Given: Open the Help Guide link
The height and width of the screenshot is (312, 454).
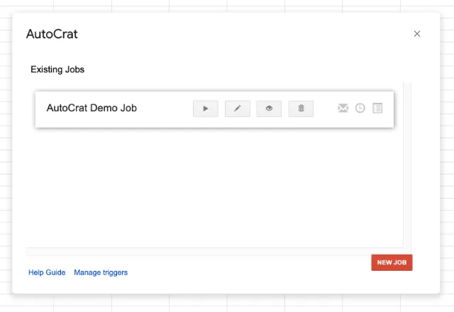Looking at the screenshot, I should click(47, 272).
